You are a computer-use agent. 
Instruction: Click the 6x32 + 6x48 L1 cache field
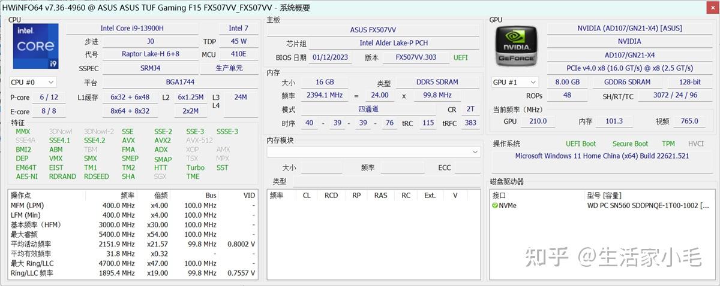130,97
